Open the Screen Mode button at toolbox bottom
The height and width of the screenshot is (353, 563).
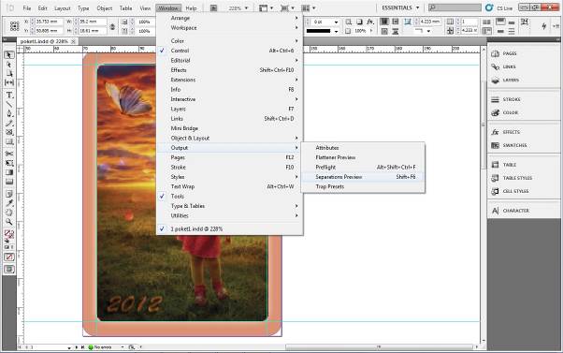pos(9,270)
